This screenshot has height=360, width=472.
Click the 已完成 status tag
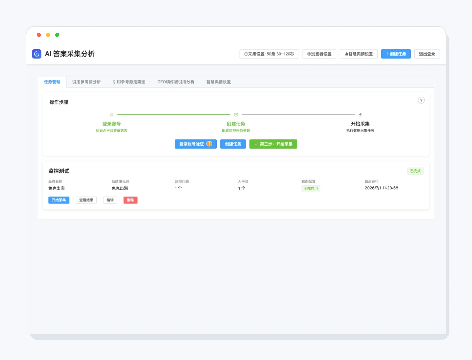[x=415, y=171]
